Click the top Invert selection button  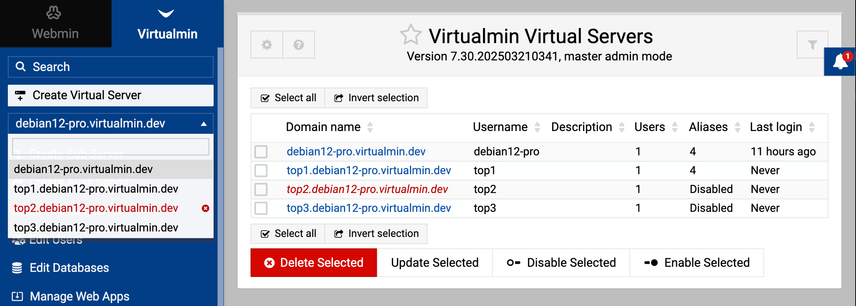click(x=376, y=98)
